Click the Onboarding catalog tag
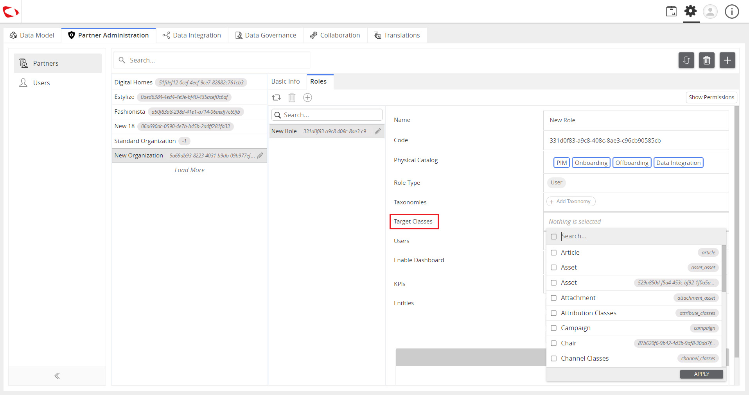This screenshot has width=749, height=395. (591, 163)
